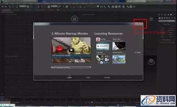Open the Utilities command panel tab
Screen dimensions: 177x107
[174, 15]
